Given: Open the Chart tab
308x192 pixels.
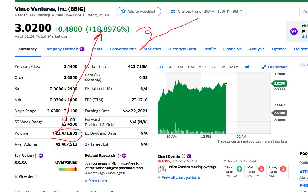Looking at the screenshot, I should 97,49.
